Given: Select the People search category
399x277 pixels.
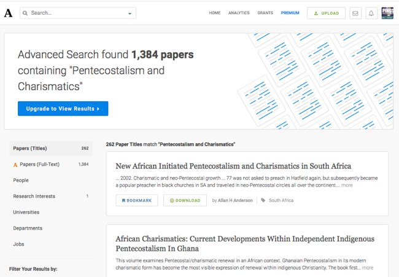Looking at the screenshot, I should 21,181.
